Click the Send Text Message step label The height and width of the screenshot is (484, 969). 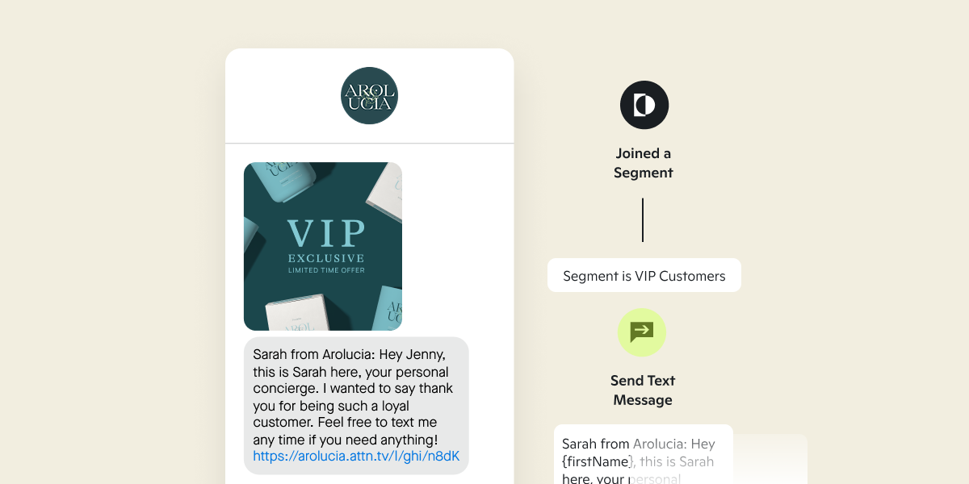pos(644,390)
